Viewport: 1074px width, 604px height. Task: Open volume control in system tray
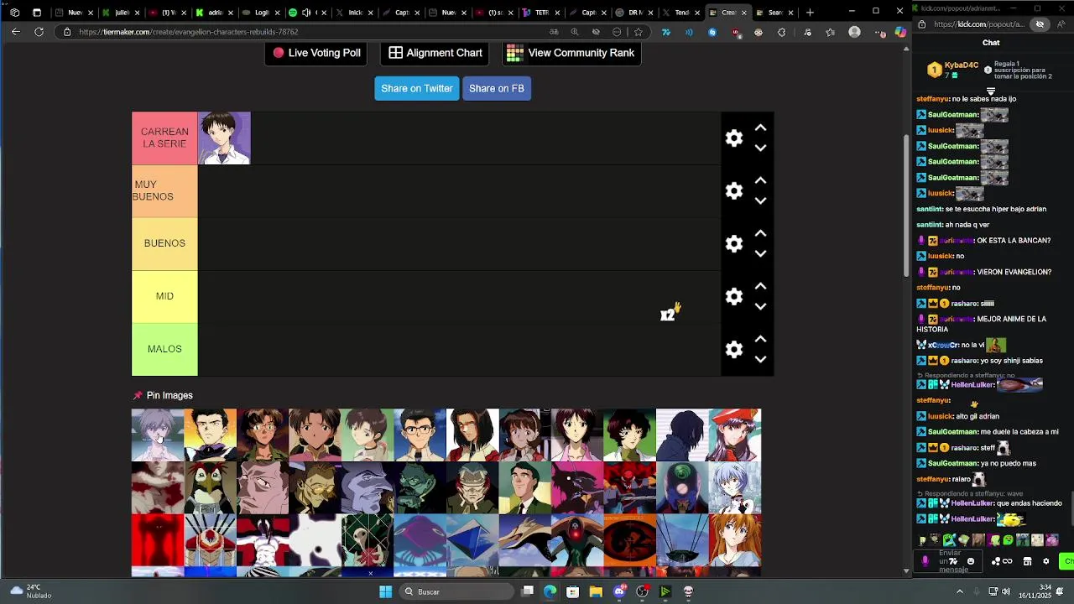(1006, 591)
